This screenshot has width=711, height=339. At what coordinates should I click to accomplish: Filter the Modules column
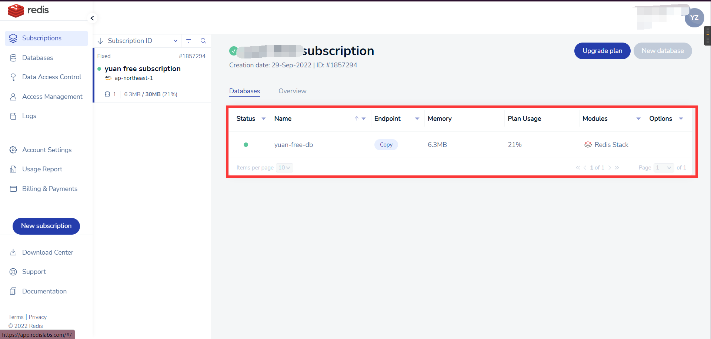pyautogui.click(x=638, y=118)
